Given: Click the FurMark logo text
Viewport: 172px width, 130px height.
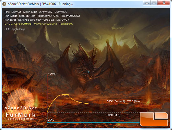Looking at the screenshot, I should (21, 115).
